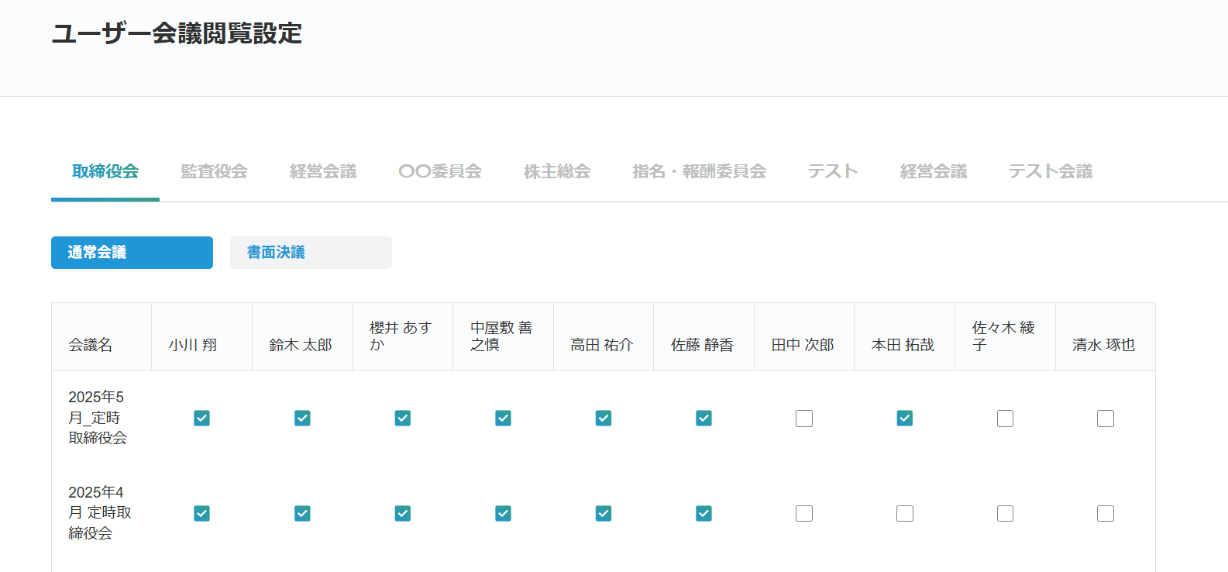Viewport: 1228px width, 572px height.
Task: Uncheck 高田 祐介 for 2025年5月 meeting
Action: pyautogui.click(x=604, y=419)
